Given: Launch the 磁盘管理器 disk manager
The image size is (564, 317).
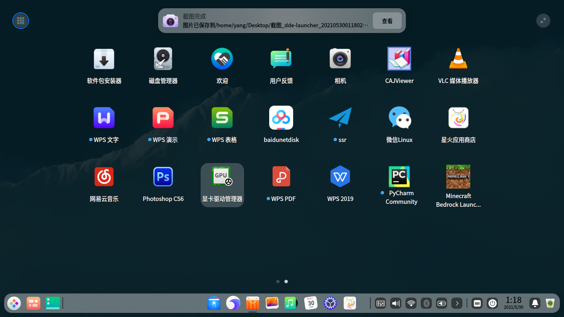Looking at the screenshot, I should coord(163,59).
